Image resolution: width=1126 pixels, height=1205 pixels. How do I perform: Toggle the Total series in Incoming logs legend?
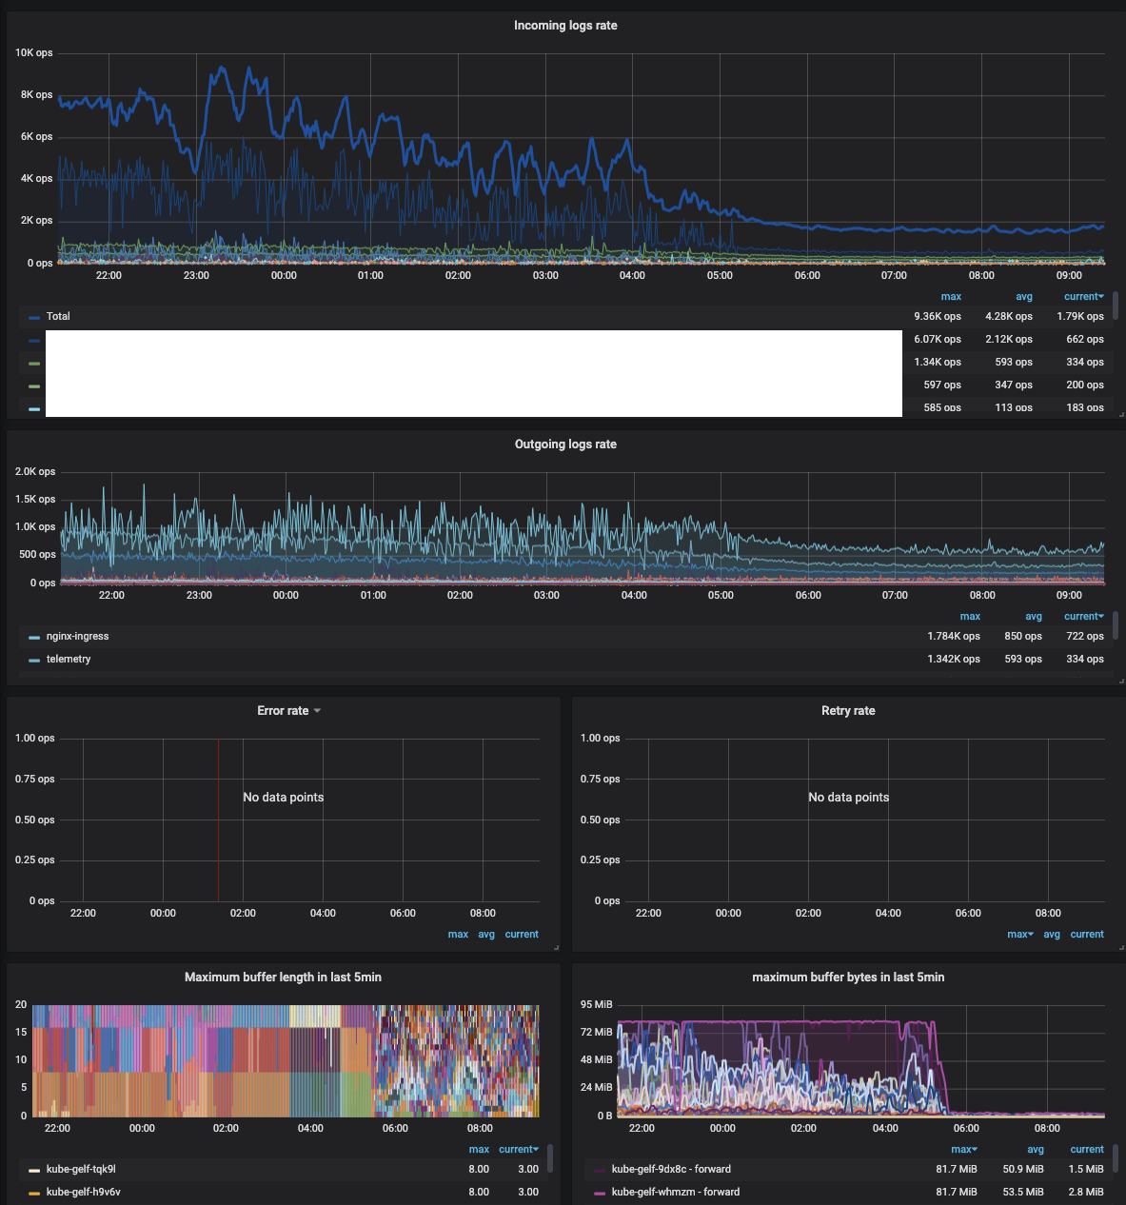[x=60, y=316]
